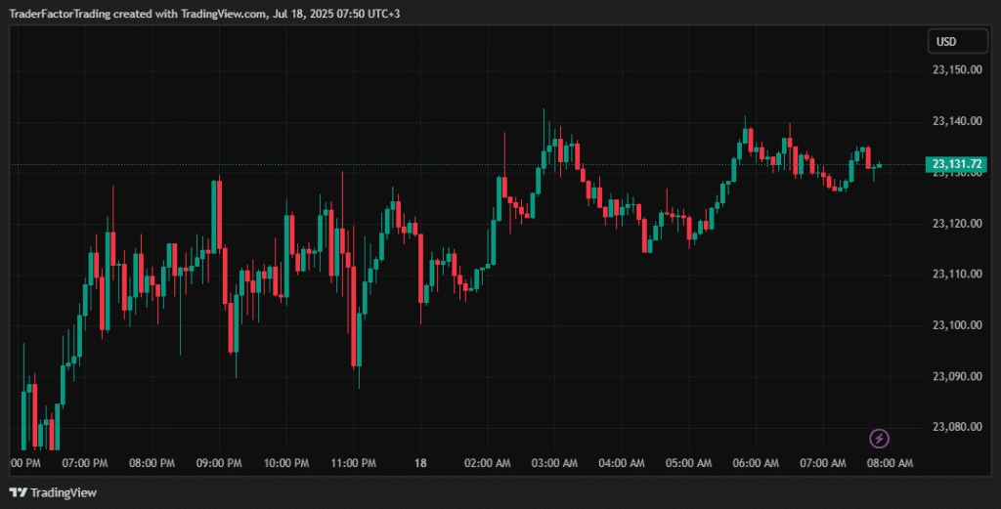Open the USD currency selector

[x=958, y=41]
